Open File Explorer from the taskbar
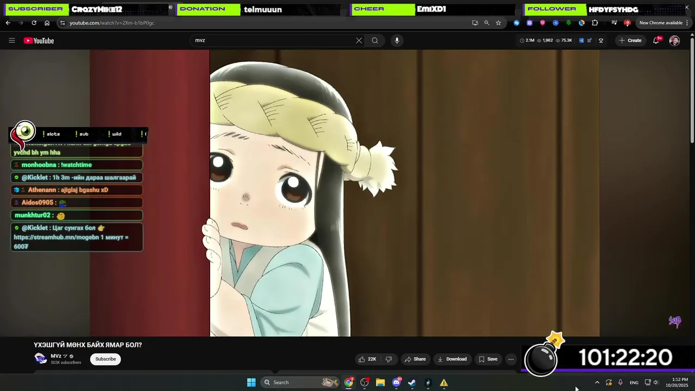The image size is (695, 391). click(380, 382)
